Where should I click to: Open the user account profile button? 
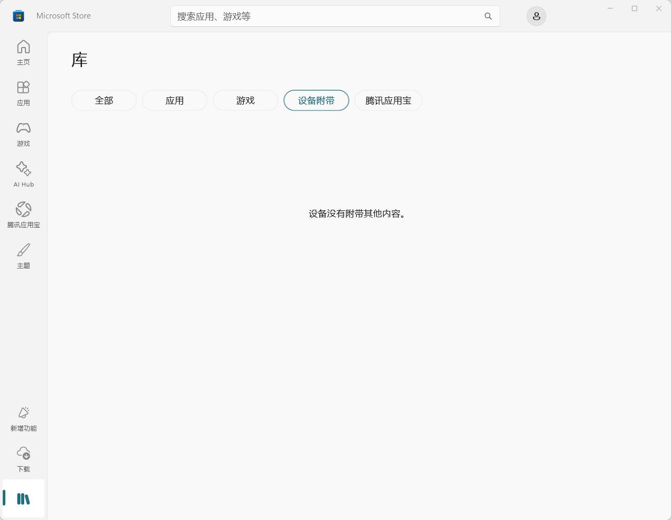[536, 16]
